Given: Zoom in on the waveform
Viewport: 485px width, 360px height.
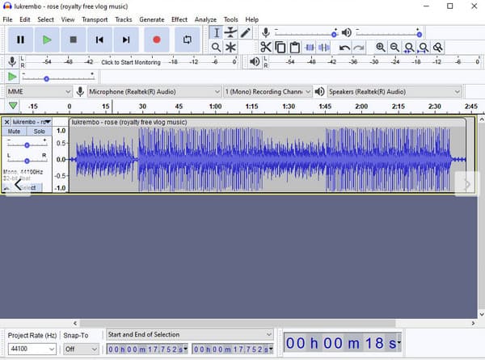Looking at the screenshot, I should pyautogui.click(x=381, y=48).
